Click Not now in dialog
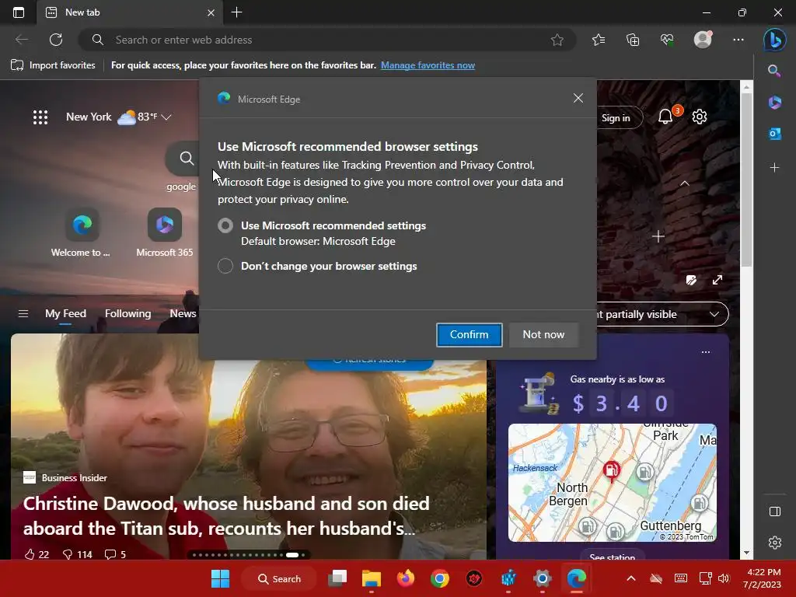This screenshot has width=796, height=597. tap(543, 334)
